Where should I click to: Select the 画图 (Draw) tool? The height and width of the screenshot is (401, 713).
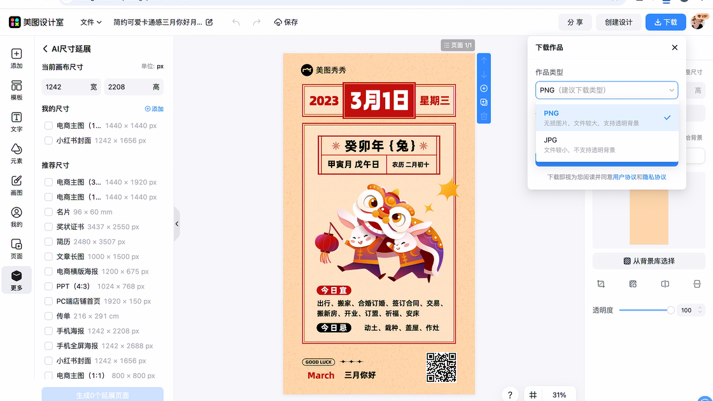(17, 185)
